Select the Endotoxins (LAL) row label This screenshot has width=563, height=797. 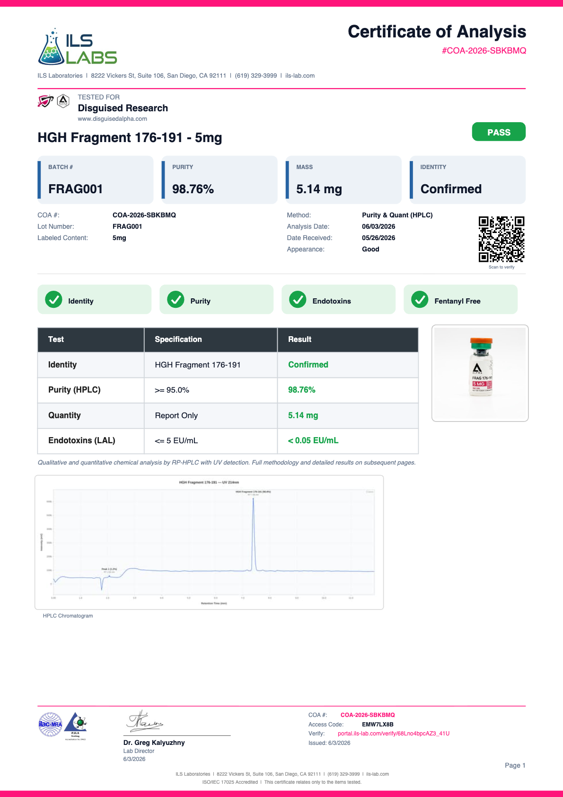pyautogui.click(x=82, y=440)
